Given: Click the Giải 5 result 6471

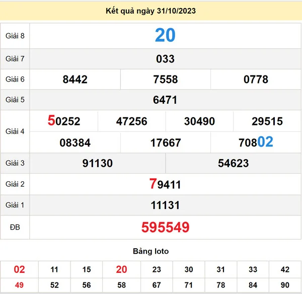Looking at the screenshot, I should (165, 100).
